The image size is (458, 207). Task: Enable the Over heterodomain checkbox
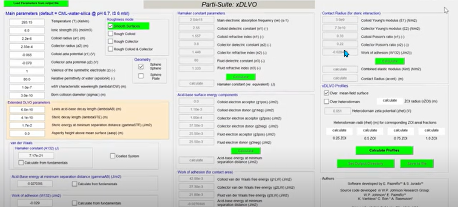(x=326, y=102)
